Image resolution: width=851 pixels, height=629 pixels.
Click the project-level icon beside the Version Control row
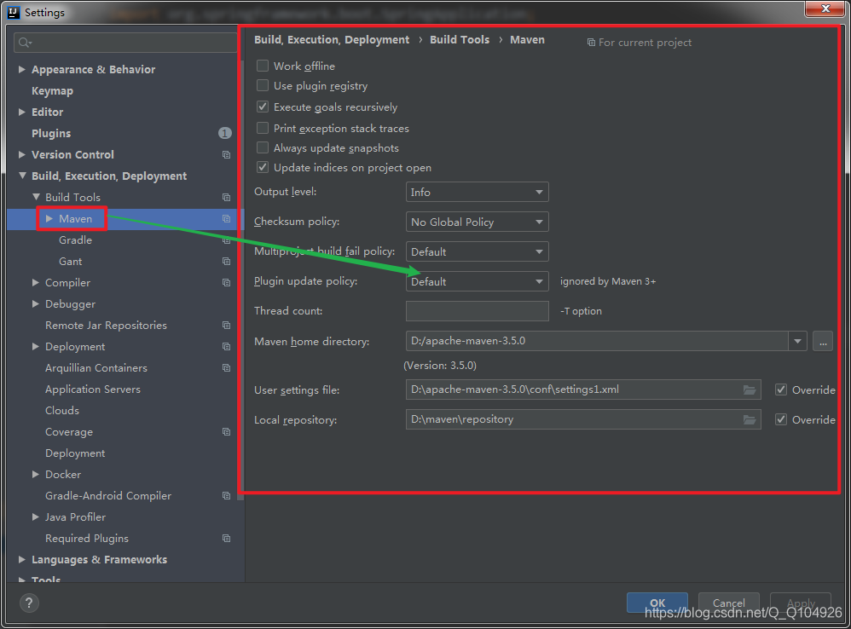pyautogui.click(x=226, y=154)
